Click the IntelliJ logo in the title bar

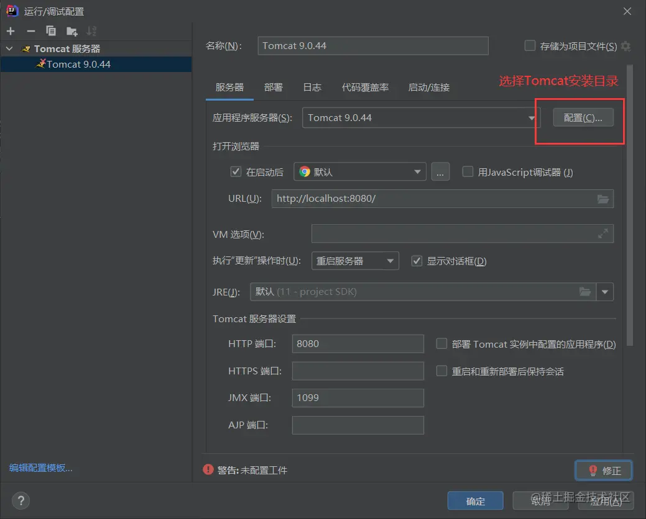point(12,11)
